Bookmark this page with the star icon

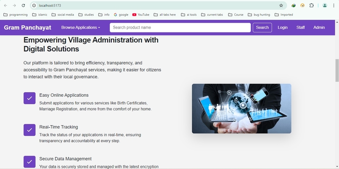coord(281,5)
